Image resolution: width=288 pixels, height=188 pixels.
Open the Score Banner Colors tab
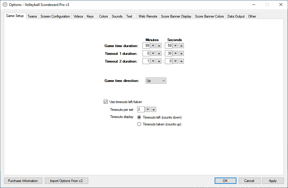tap(209, 16)
